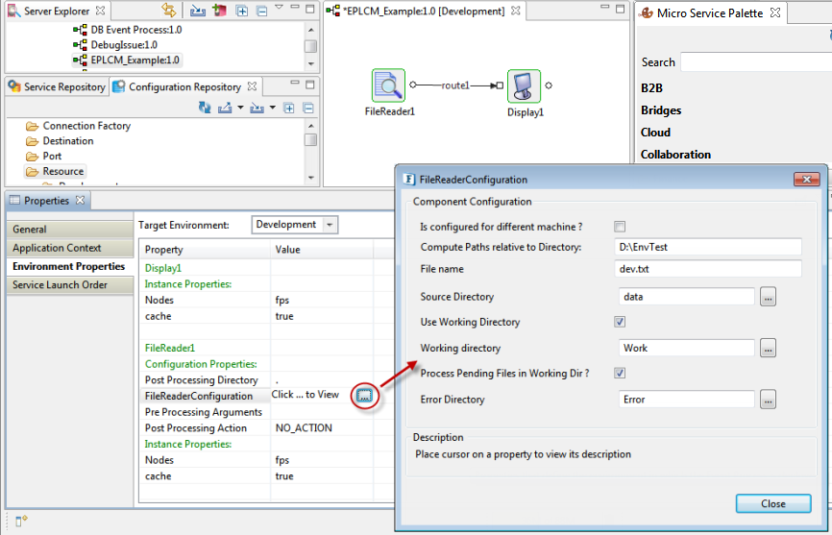
Task: Disable Process Pending Files in Working Dir
Action: 620,373
